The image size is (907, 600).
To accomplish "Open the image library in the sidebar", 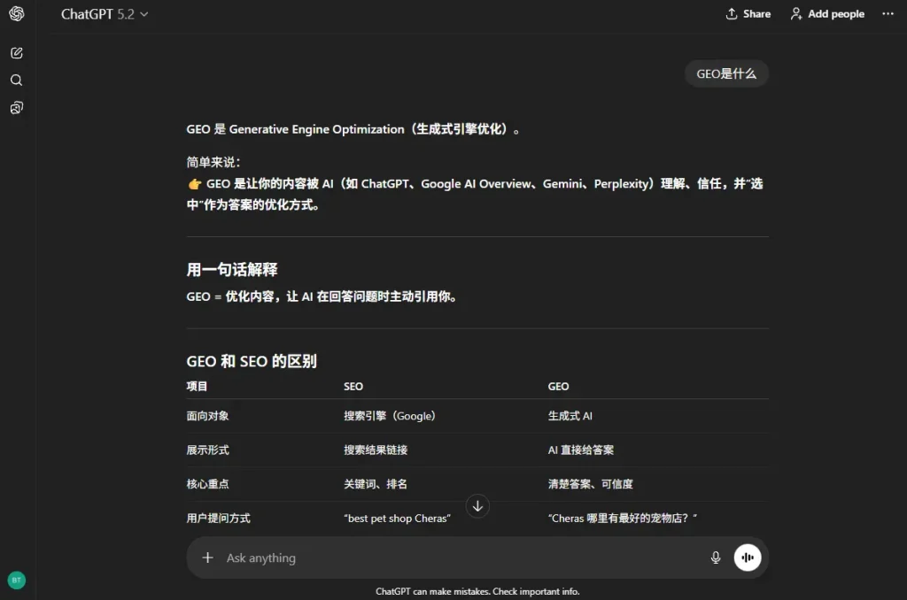I will [16, 107].
